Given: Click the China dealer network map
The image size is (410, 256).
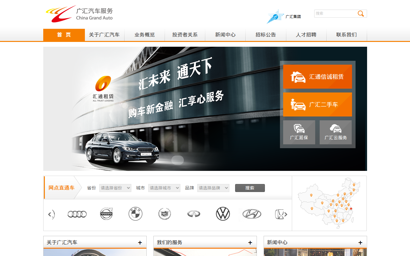Looking at the screenshot, I should [x=329, y=203].
